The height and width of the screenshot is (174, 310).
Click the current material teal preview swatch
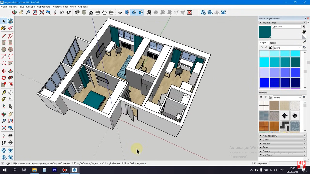[x=265, y=32]
